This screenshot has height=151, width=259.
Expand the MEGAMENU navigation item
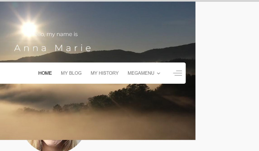tap(144, 73)
